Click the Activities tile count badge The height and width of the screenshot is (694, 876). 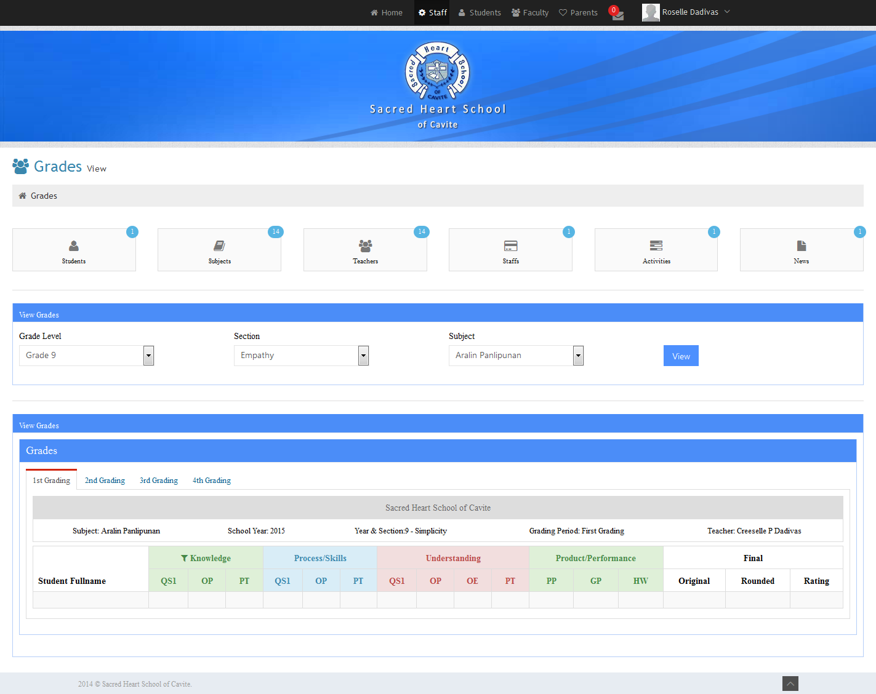pos(714,232)
